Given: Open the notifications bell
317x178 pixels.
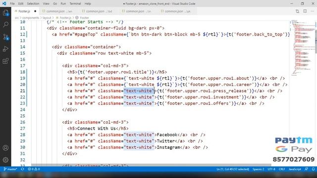Looking at the screenshot, I should coord(313,169).
